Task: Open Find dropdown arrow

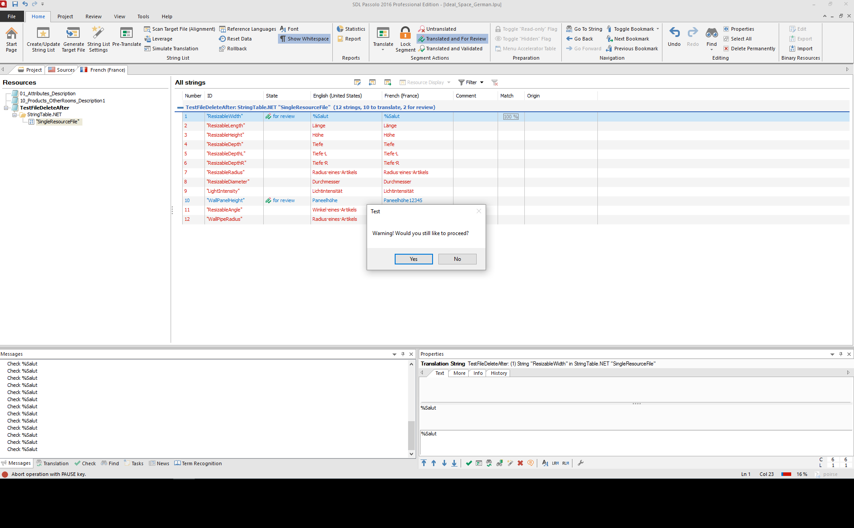Action: click(711, 49)
